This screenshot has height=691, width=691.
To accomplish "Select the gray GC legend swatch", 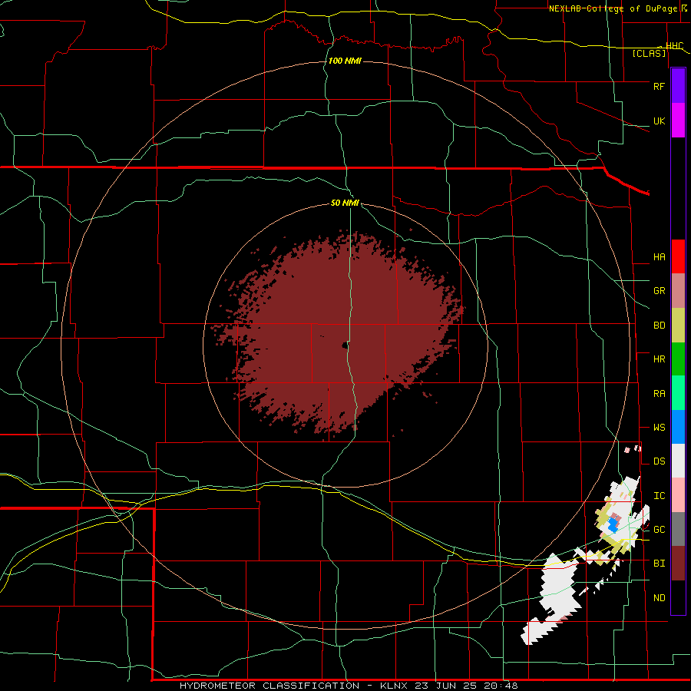I will pyautogui.click(x=678, y=529).
